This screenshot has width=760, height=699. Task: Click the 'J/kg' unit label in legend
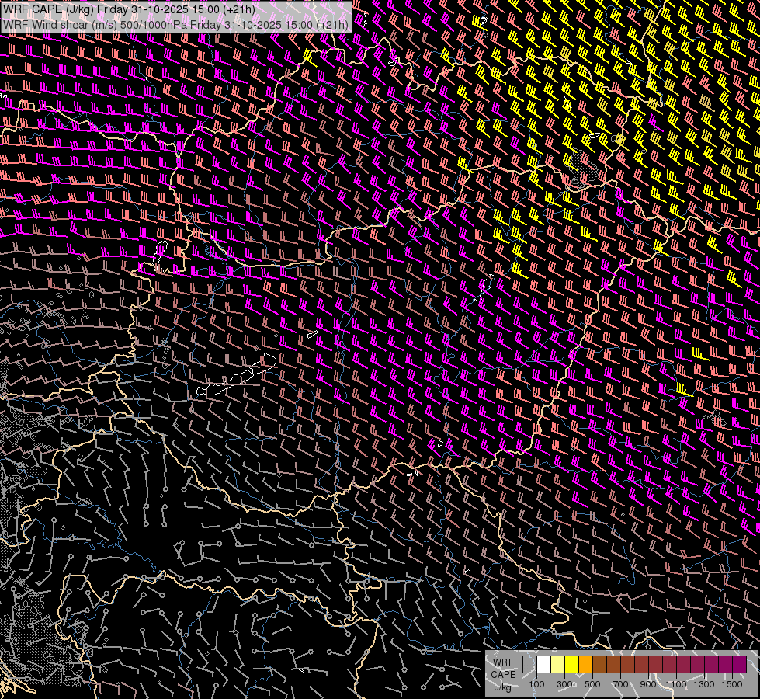point(502,687)
